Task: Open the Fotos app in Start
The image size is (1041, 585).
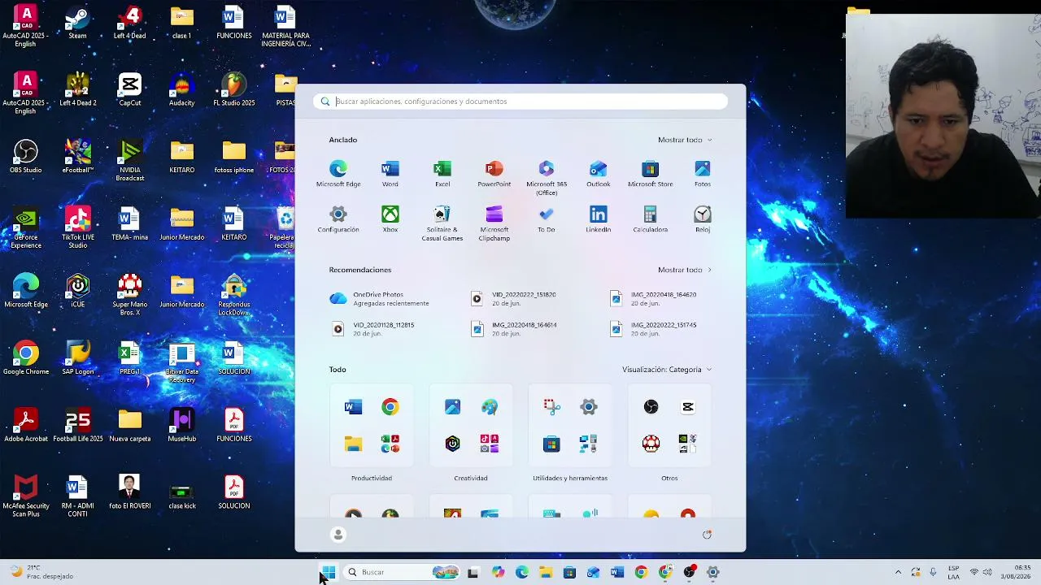Action: [x=703, y=174]
